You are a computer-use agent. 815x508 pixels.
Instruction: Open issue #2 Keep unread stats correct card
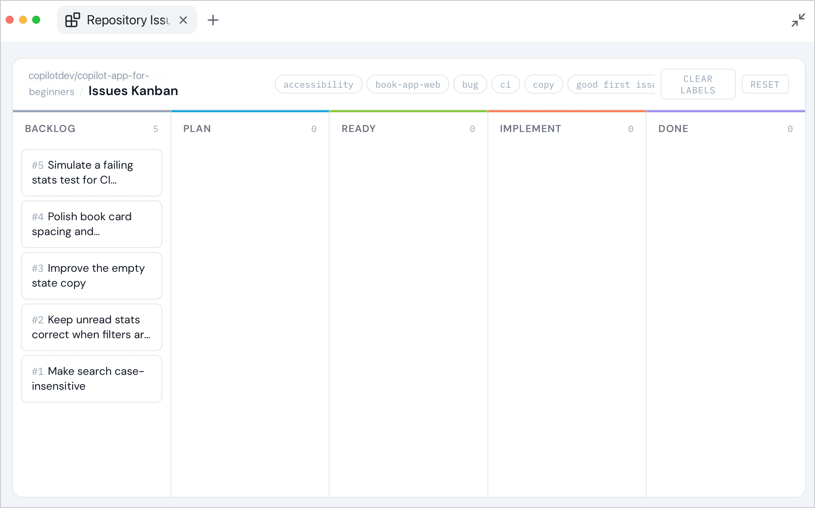(x=91, y=327)
